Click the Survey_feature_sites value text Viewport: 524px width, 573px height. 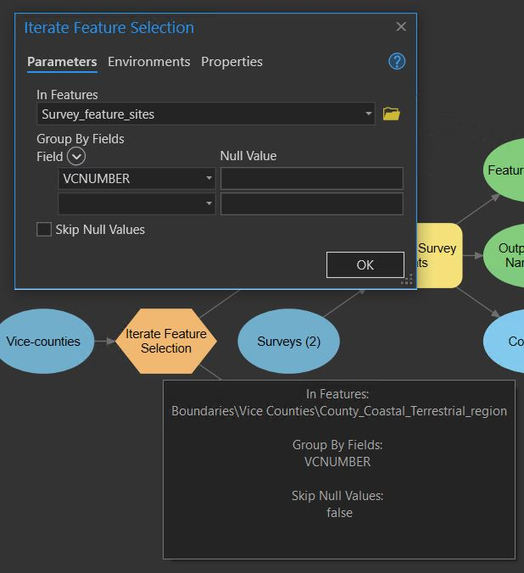[x=98, y=114]
